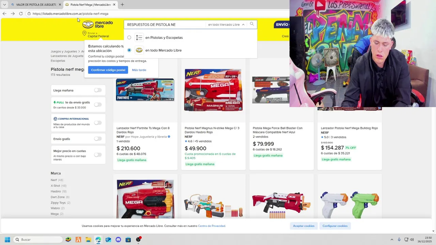The image size is (436, 245).
Task: Click the Más tarde link
Action: click(139, 70)
